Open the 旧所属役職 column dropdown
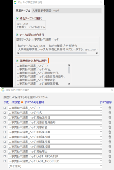The width and height of the screenshot is (114, 170). point(55,137)
